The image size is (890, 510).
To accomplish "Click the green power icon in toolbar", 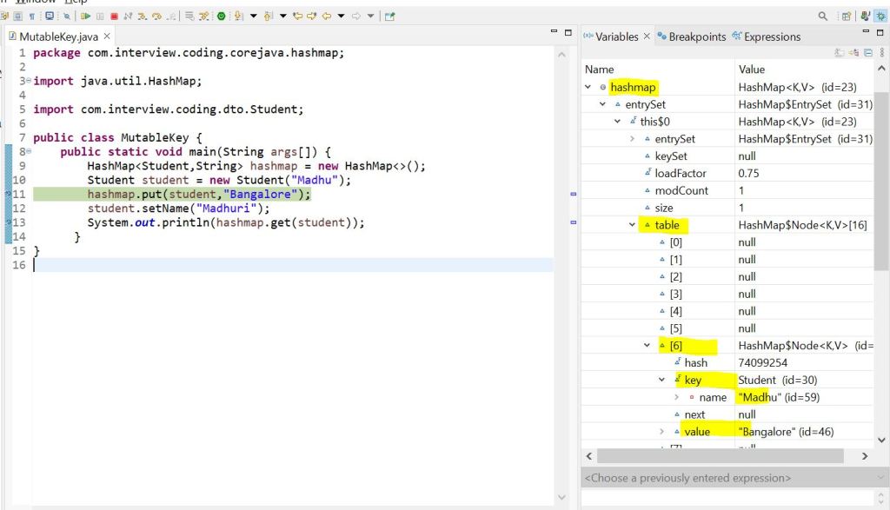I will pos(221,16).
